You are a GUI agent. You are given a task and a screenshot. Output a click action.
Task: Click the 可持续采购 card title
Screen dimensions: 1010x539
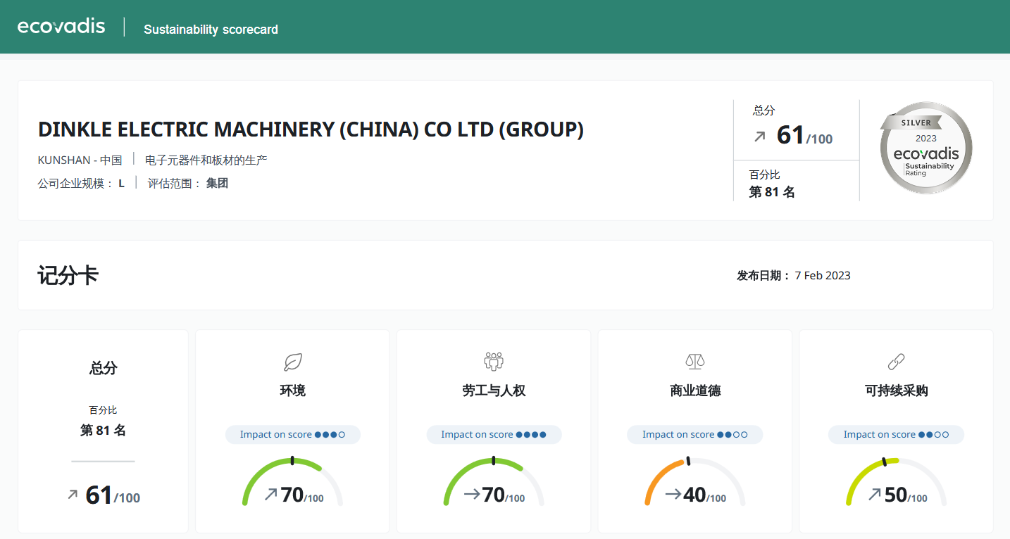pyautogui.click(x=896, y=391)
